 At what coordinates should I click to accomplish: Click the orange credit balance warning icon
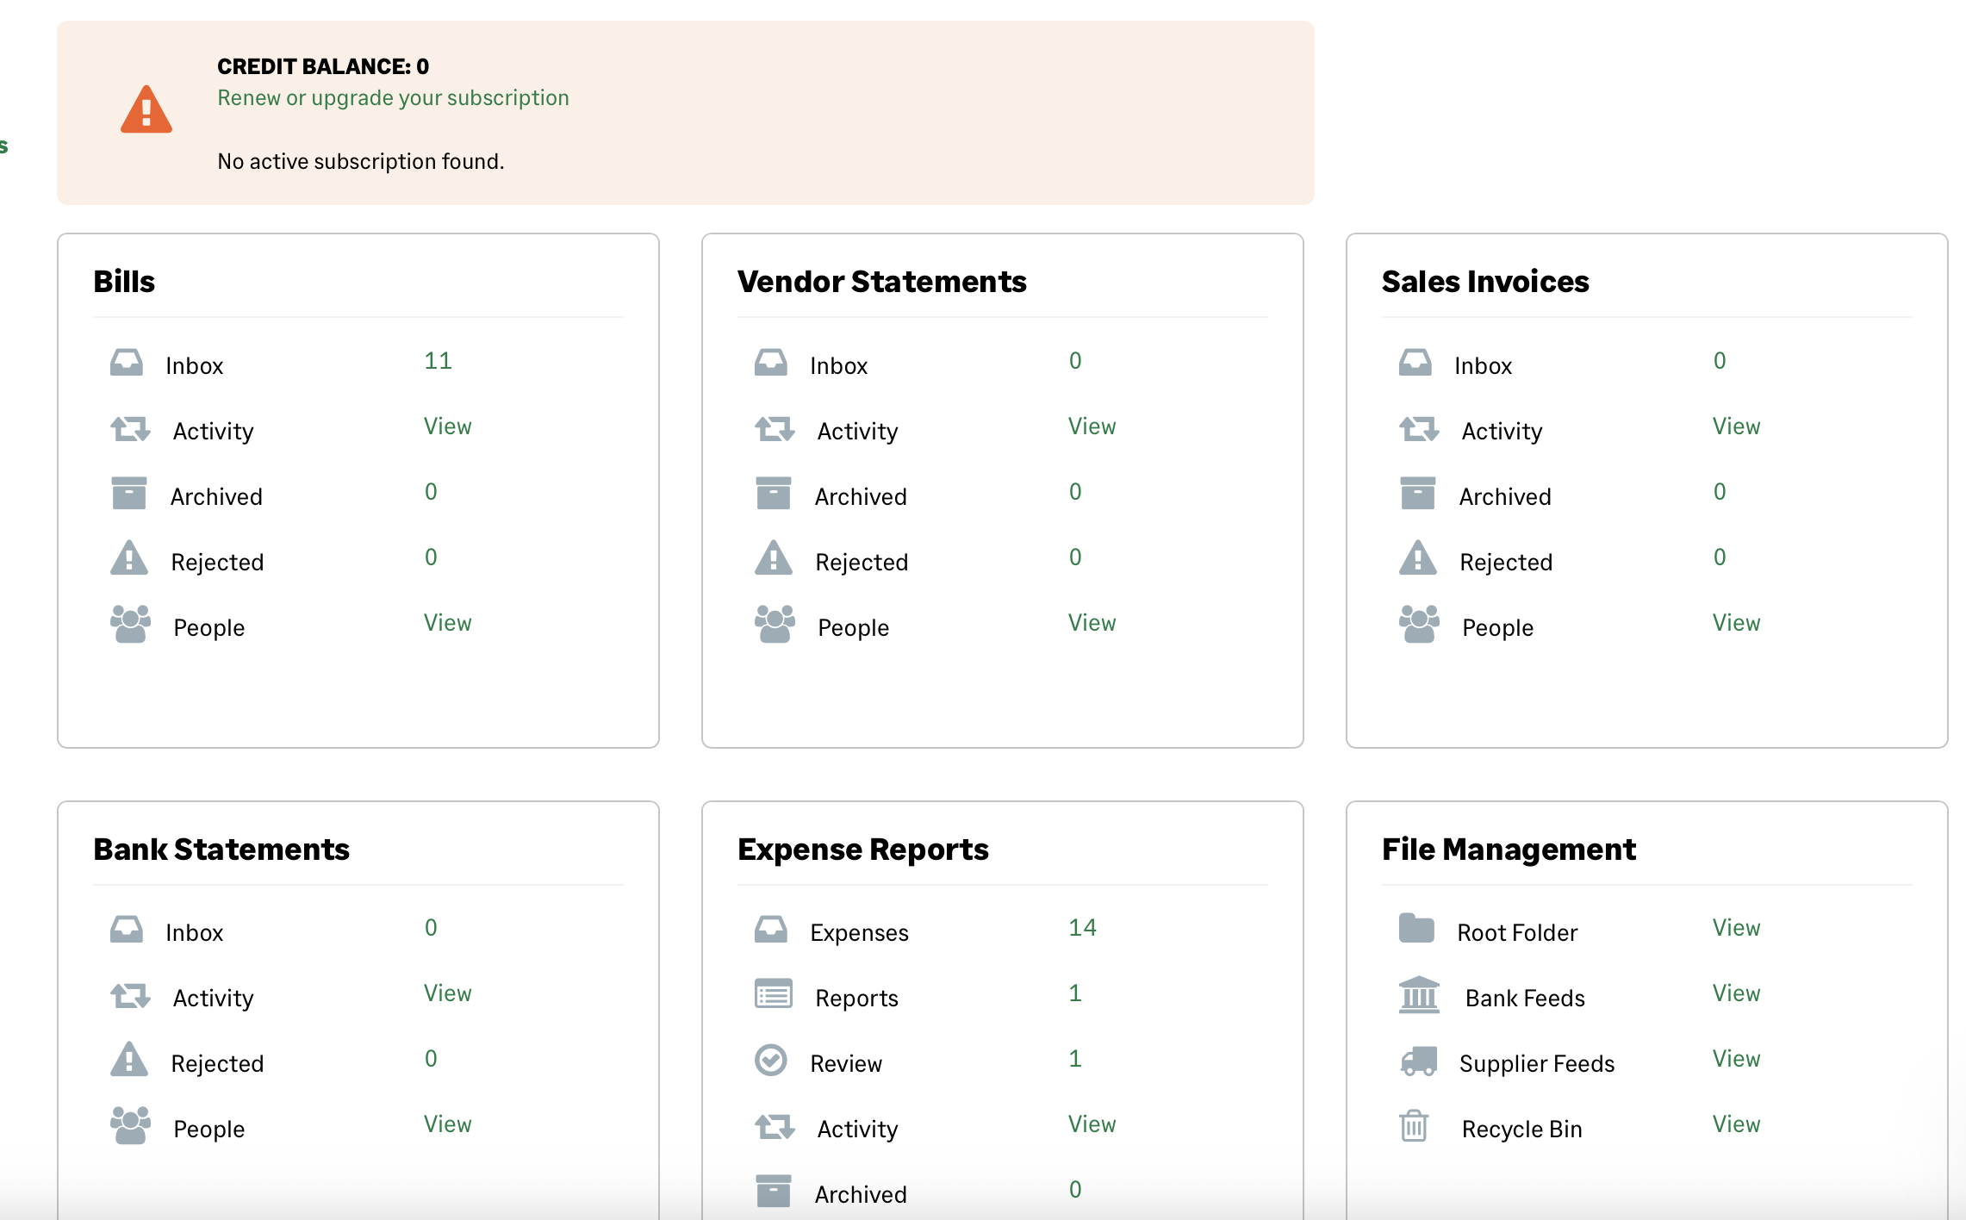point(146,110)
